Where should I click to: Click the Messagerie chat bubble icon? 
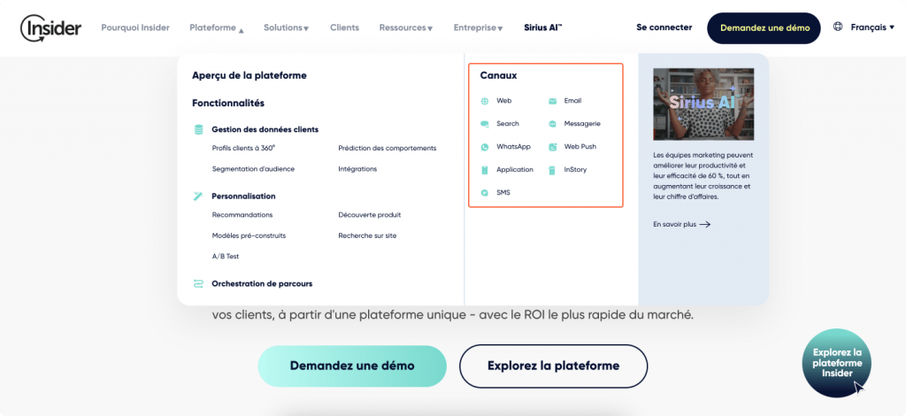pyautogui.click(x=552, y=124)
